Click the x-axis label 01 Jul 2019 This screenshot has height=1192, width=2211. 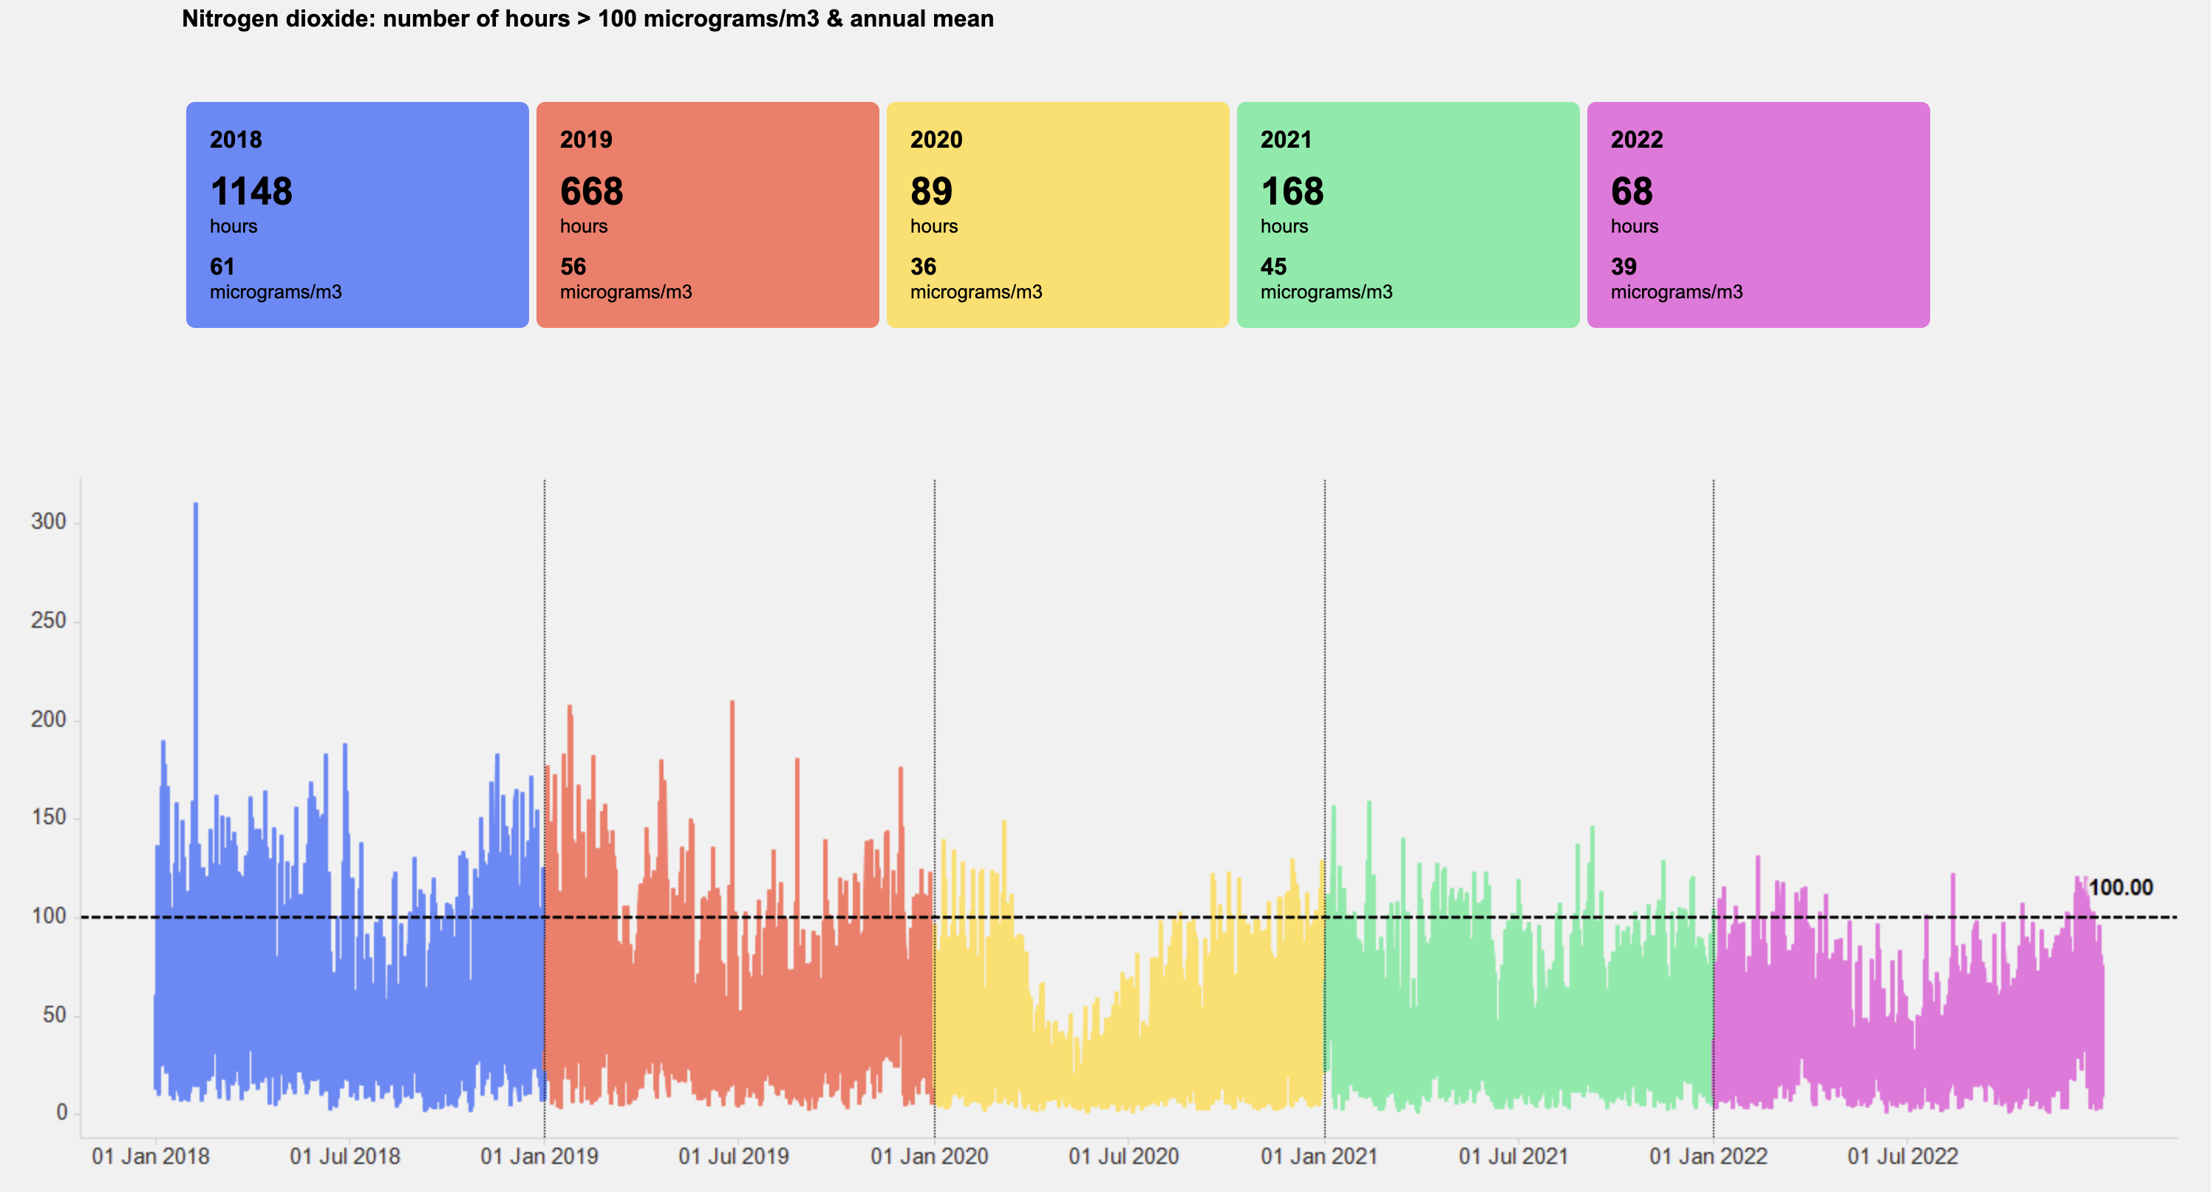(x=734, y=1156)
